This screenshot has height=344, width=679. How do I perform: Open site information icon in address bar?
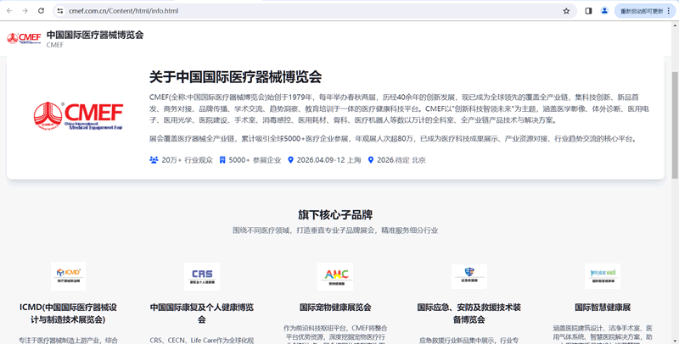coord(60,11)
